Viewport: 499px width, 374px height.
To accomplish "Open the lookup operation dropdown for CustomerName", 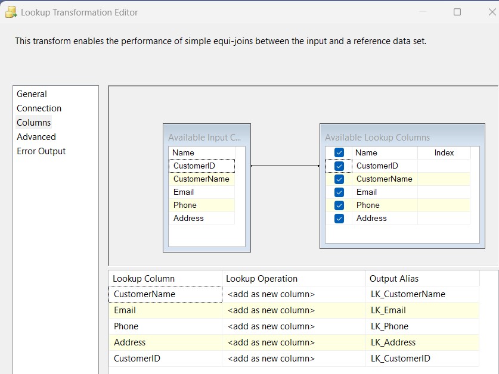I will coord(292,294).
